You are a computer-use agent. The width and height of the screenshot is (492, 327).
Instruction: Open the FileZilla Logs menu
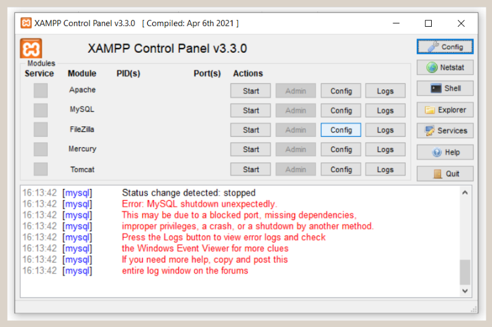pos(385,130)
